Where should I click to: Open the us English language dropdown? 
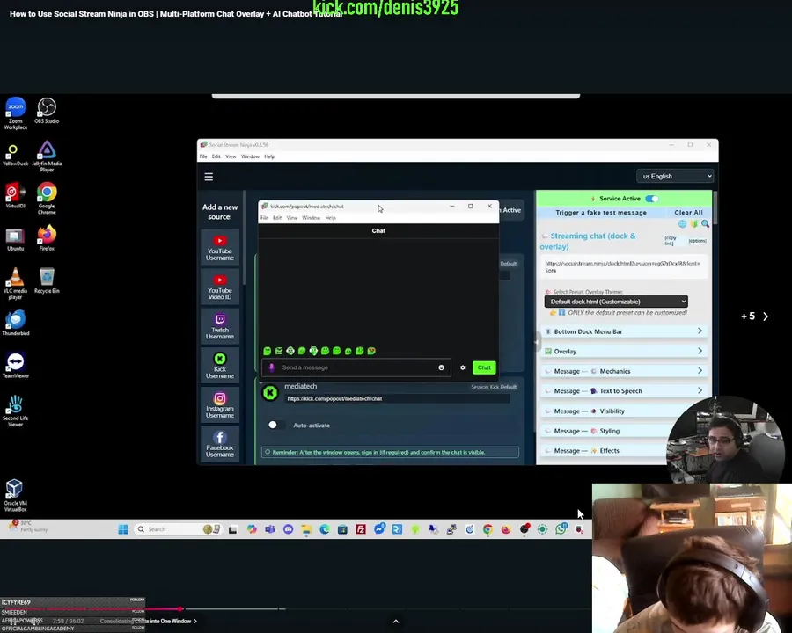coord(675,176)
